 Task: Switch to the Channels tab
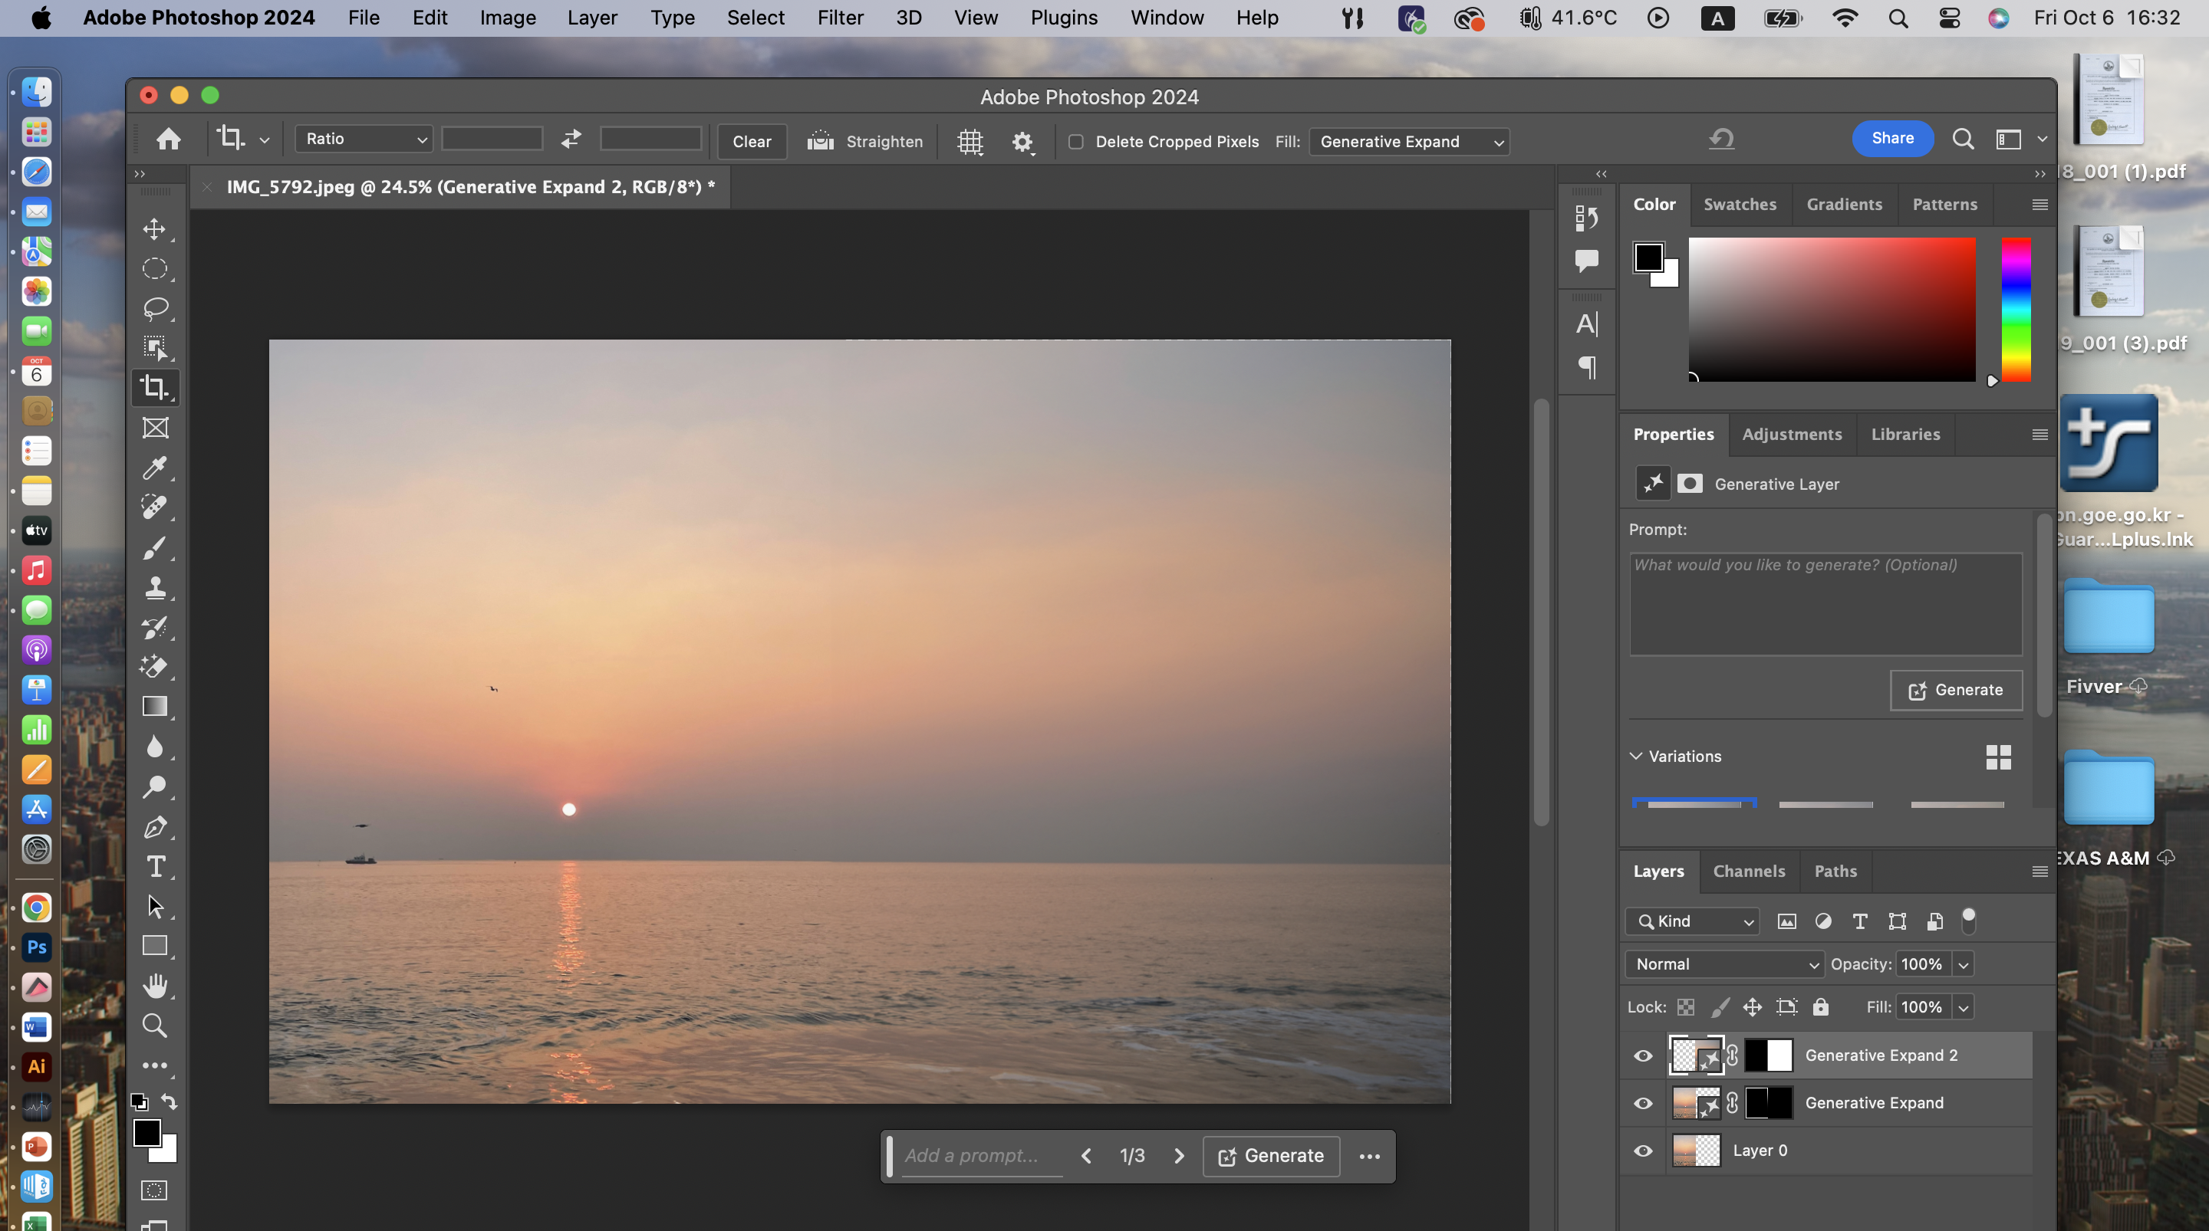[x=1749, y=871]
